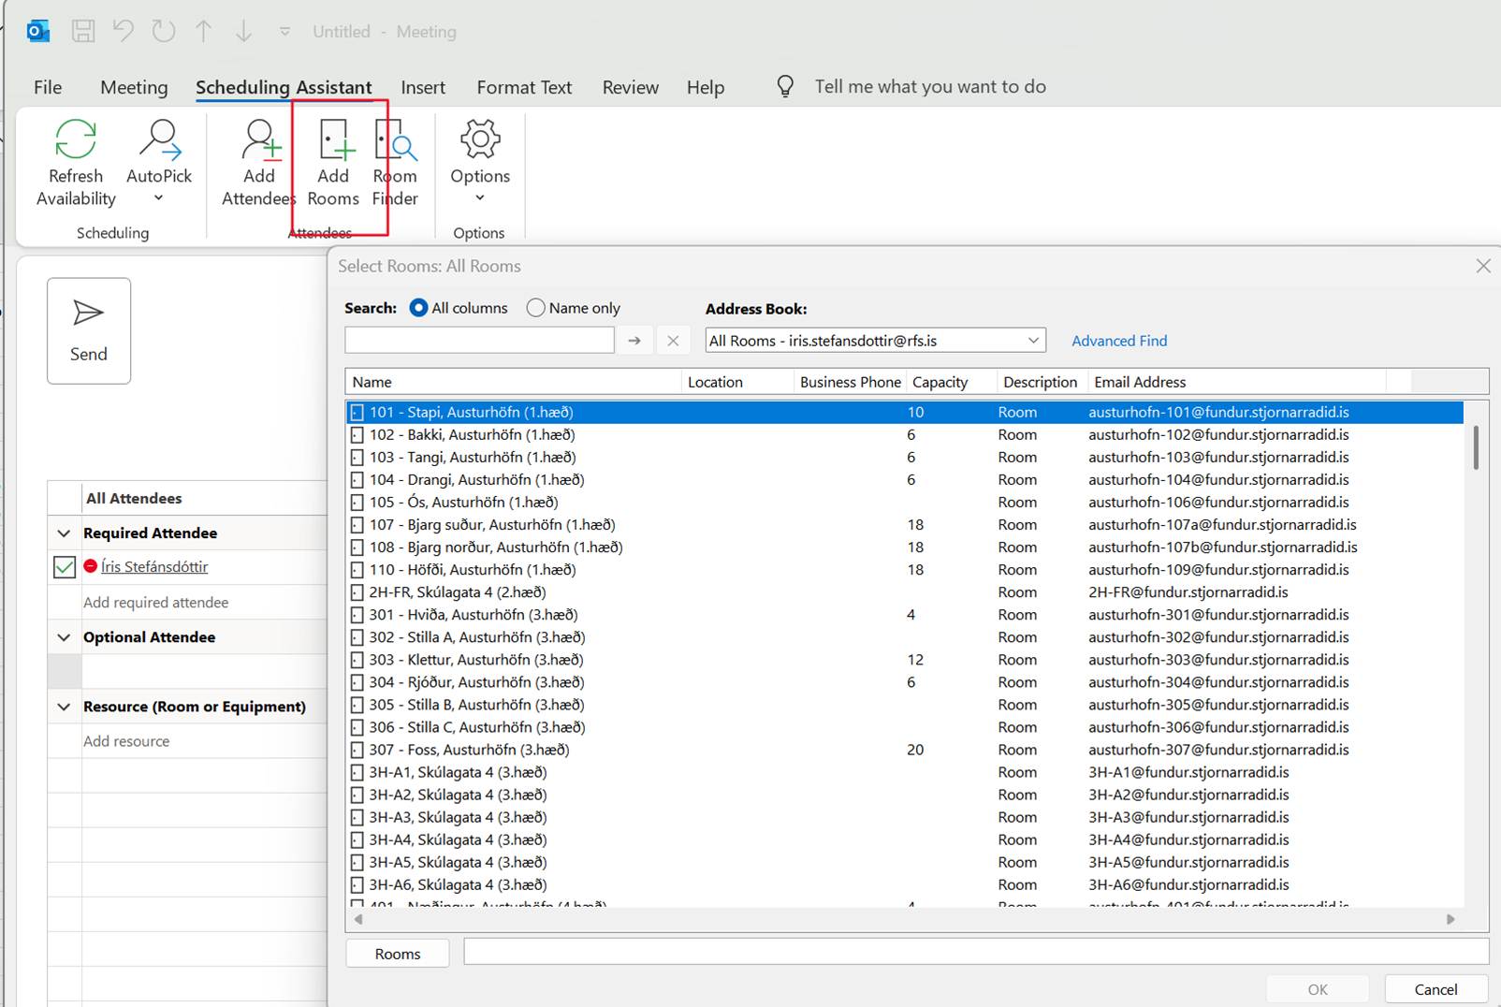Open the Address Book dropdown
Viewport: 1501px width, 1007px height.
(x=1033, y=341)
